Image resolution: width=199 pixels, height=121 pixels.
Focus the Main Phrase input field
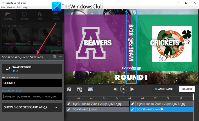click(x=32, y=83)
